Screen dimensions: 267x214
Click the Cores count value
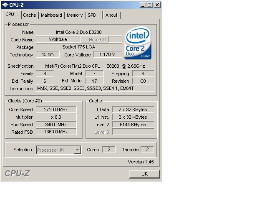[109, 150]
